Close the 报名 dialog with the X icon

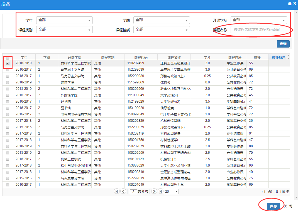point(295,4)
